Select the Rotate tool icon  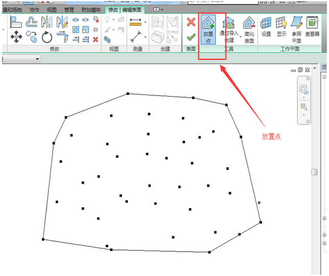tap(47, 37)
